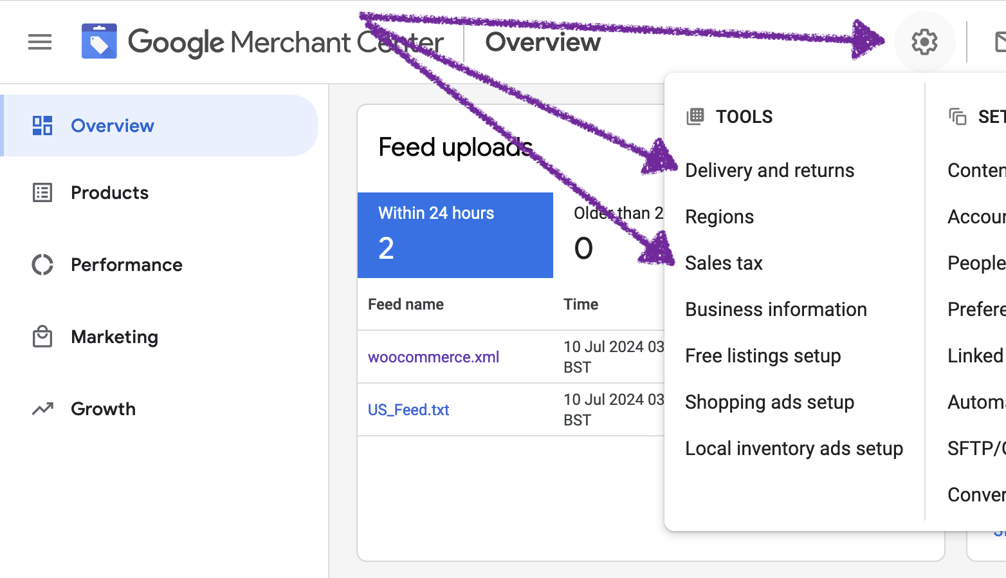
Task: Click the SETTINGS pages icon in menu
Action: (957, 117)
